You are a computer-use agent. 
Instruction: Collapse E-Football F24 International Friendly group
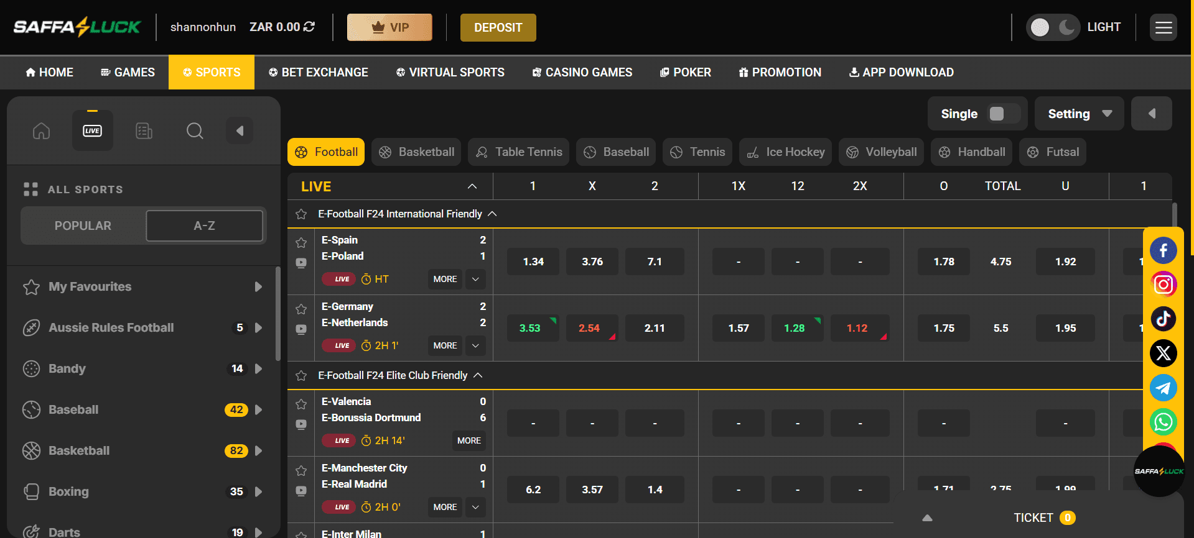[x=492, y=214]
